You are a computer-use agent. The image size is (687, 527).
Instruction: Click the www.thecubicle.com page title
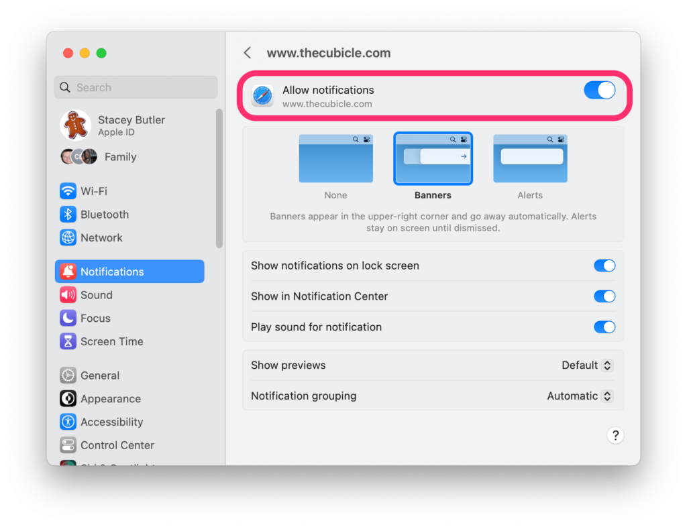(329, 53)
